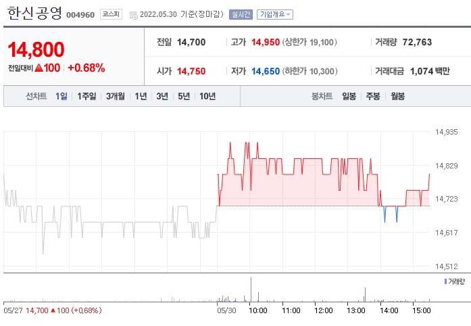The height and width of the screenshot is (326, 471).
Task: Click the red up-triangle change icon
Action: pyautogui.click(x=39, y=68)
